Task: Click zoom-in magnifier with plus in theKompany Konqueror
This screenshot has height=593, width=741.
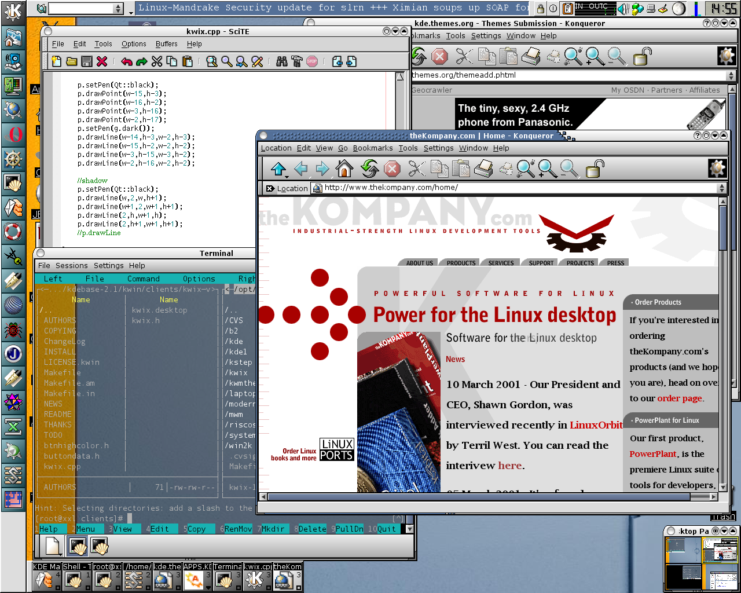Action: (x=547, y=169)
